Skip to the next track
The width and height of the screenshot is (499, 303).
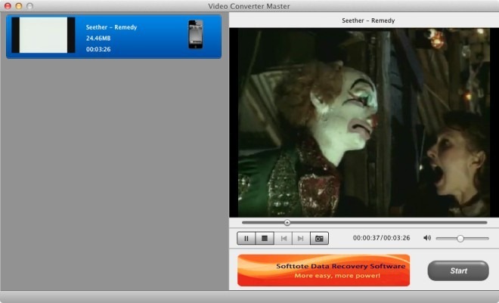pyautogui.click(x=301, y=239)
